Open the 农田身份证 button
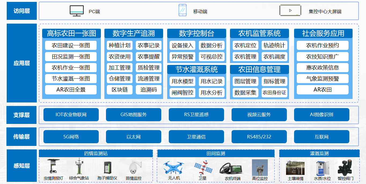 (x=274, y=93)
